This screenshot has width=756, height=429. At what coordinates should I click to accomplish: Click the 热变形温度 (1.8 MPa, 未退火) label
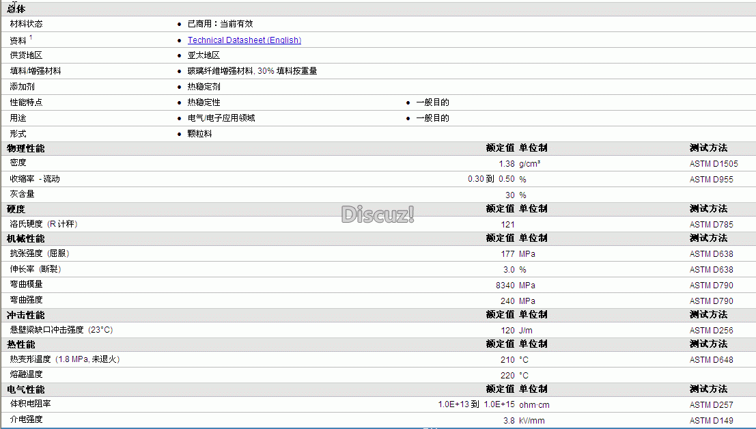point(65,359)
